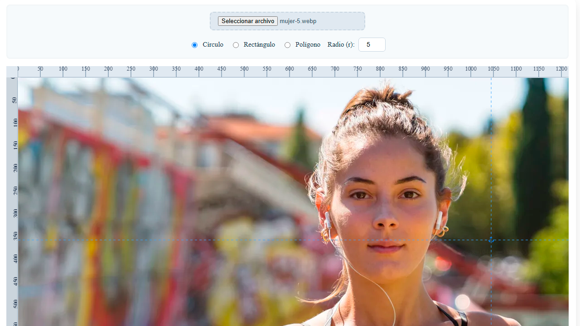Focus the Radio (r) input field
This screenshot has width=580, height=326.
click(372, 45)
